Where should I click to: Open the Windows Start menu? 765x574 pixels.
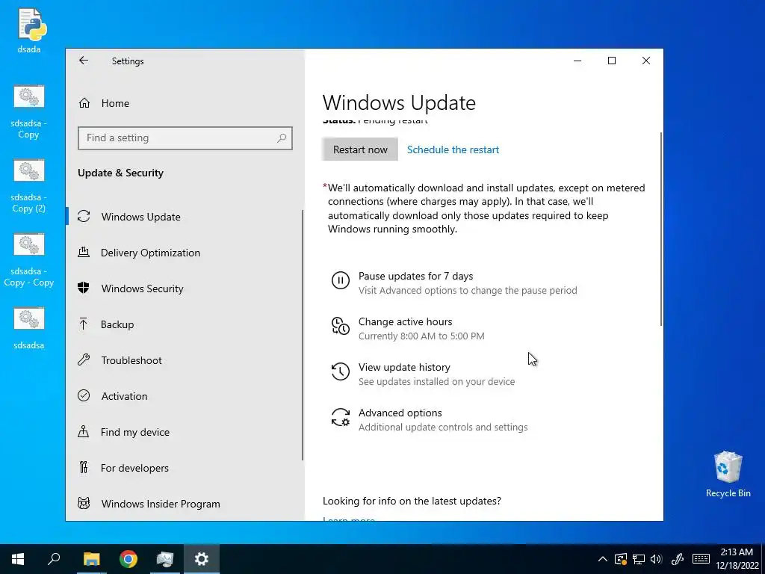pyautogui.click(x=18, y=559)
